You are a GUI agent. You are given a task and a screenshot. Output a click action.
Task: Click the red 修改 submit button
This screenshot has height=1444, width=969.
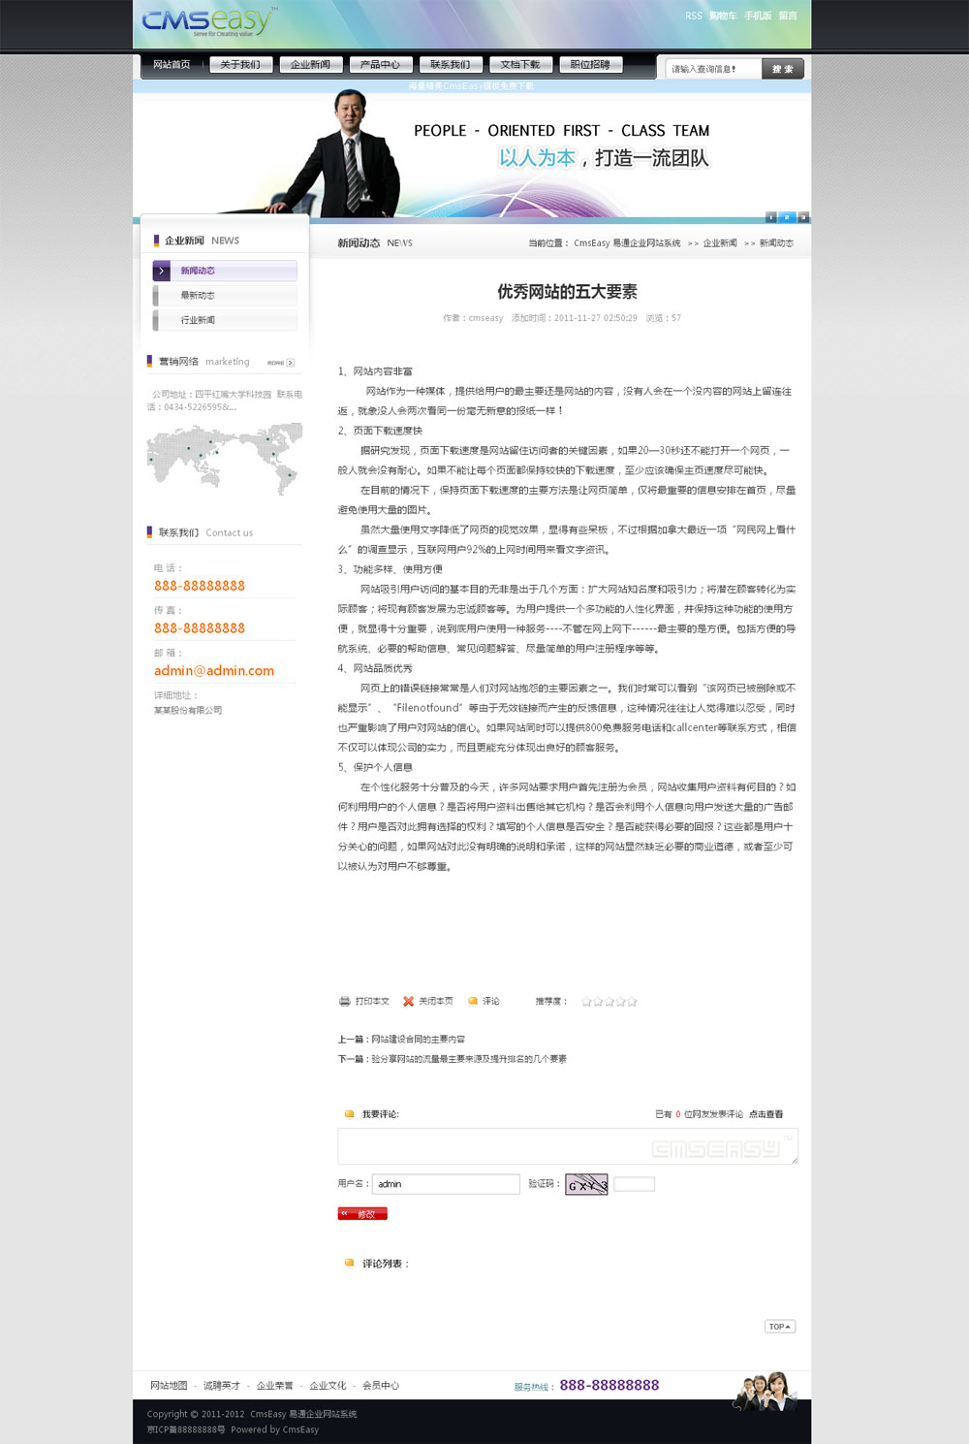(x=362, y=1214)
